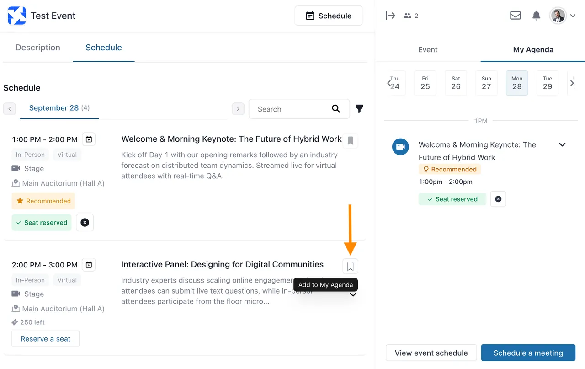Click the Test Event logo icon
Viewport: 585px width, 369px height.
[x=17, y=16]
